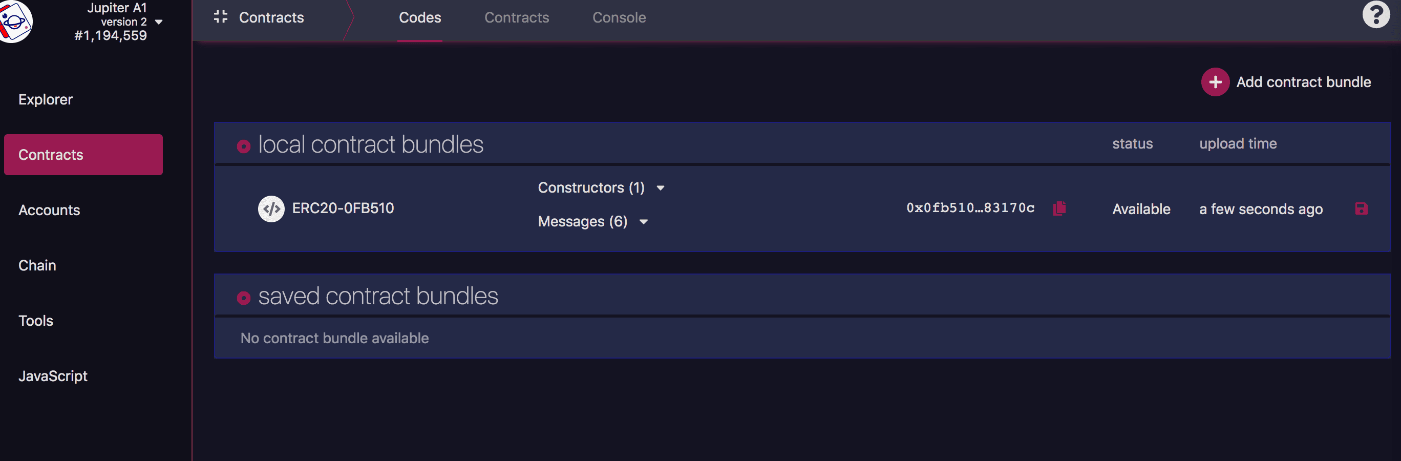This screenshot has height=461, width=1401.
Task: Go to Explorer in the sidebar
Action: 46,99
